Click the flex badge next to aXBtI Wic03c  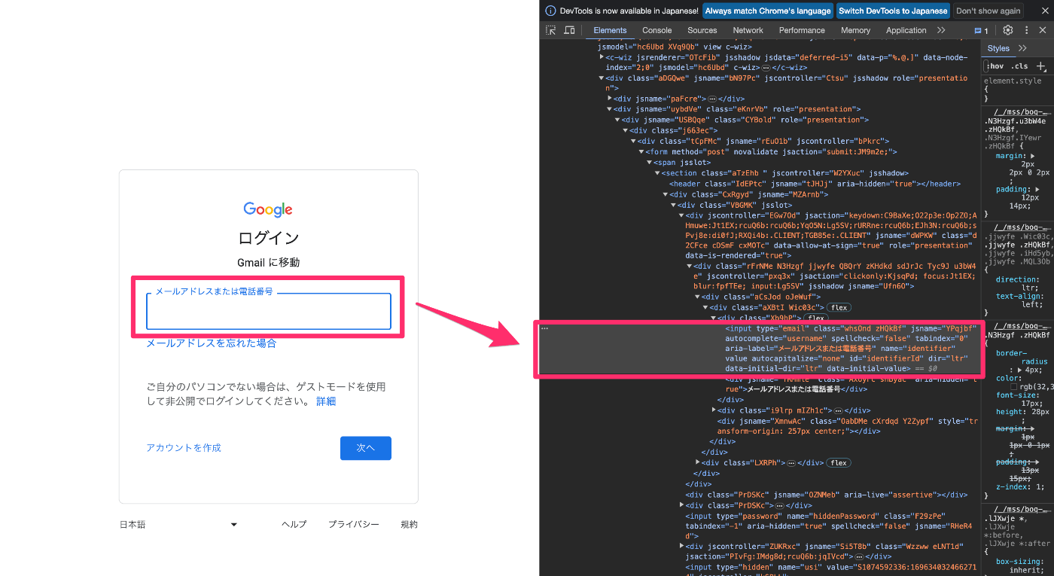pyautogui.click(x=839, y=307)
